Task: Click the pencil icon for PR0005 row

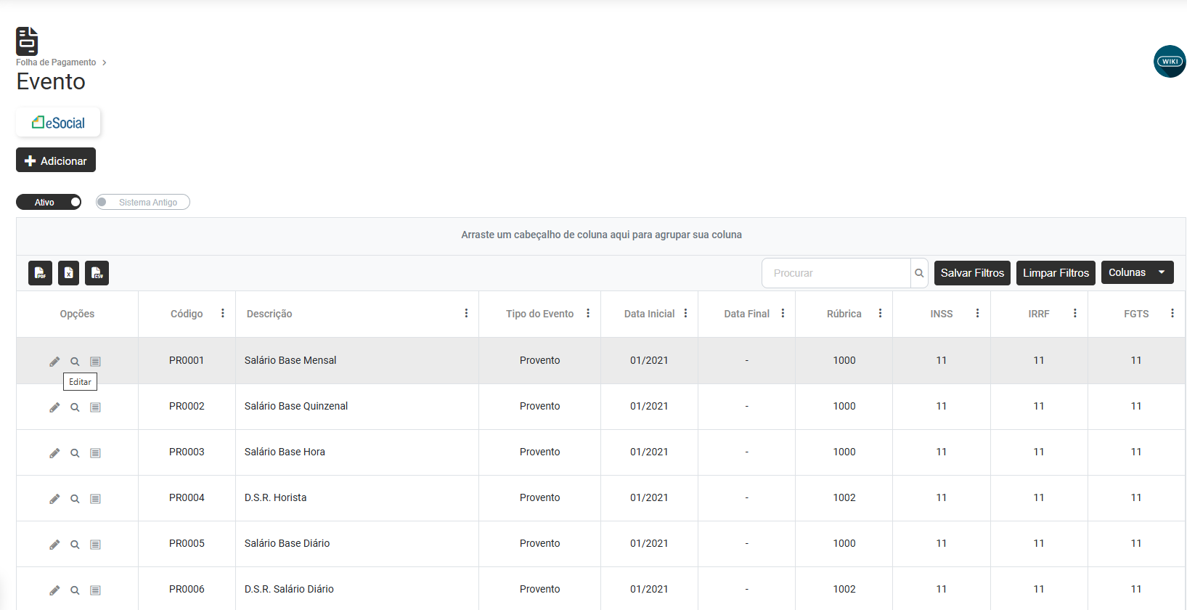Action: click(54, 545)
